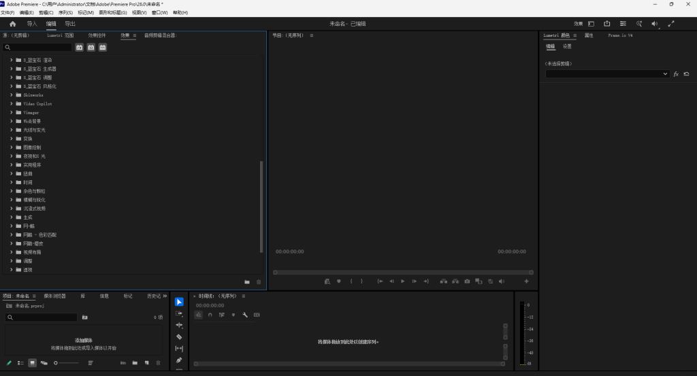The width and height of the screenshot is (697, 376).
Task: Open the 设置 sub-tab in Lumetri panel
Action: (567, 46)
